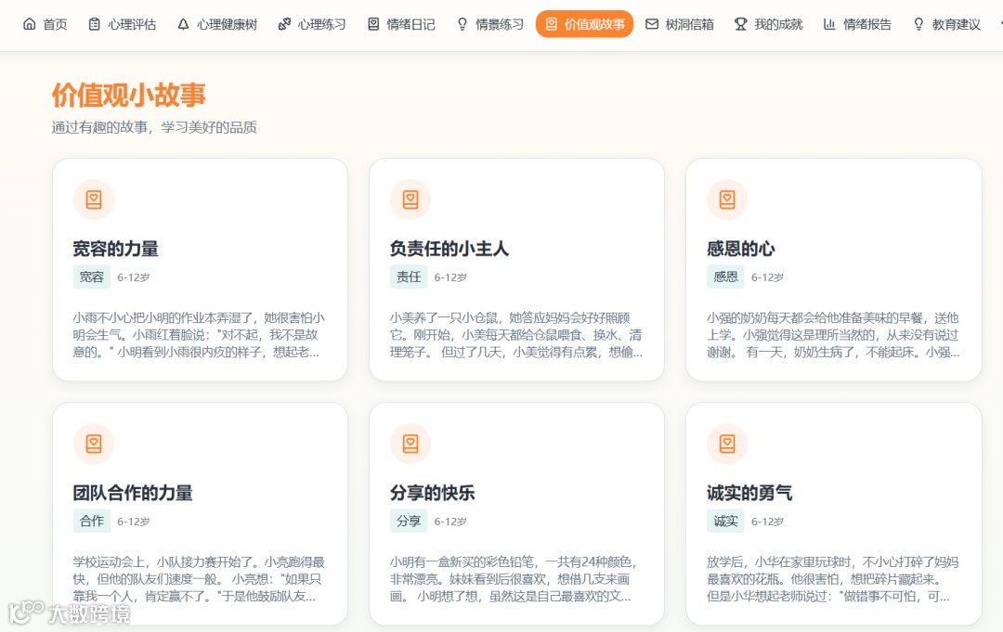Click the trophy icon beside 我的成就
Screen dimensions: 1003x632
[741, 24]
